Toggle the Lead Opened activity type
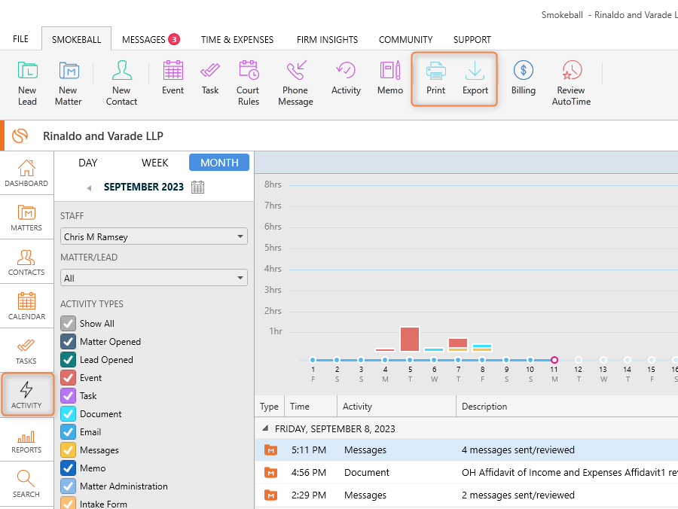The image size is (678, 509). 68,359
